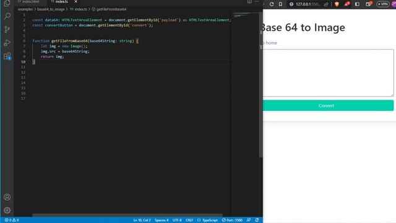Viewport: 396px width, 223px height.
Task: Split the editor with the split icon
Action: click(249, 2)
